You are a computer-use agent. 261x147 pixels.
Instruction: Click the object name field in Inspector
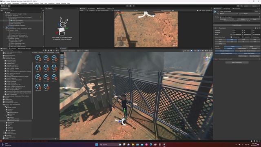pyautogui.click(x=237, y=11)
